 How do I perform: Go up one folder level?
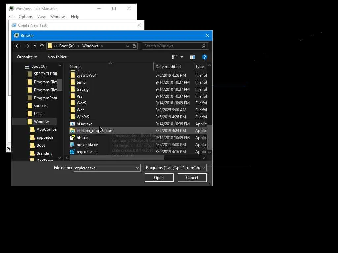point(42,46)
